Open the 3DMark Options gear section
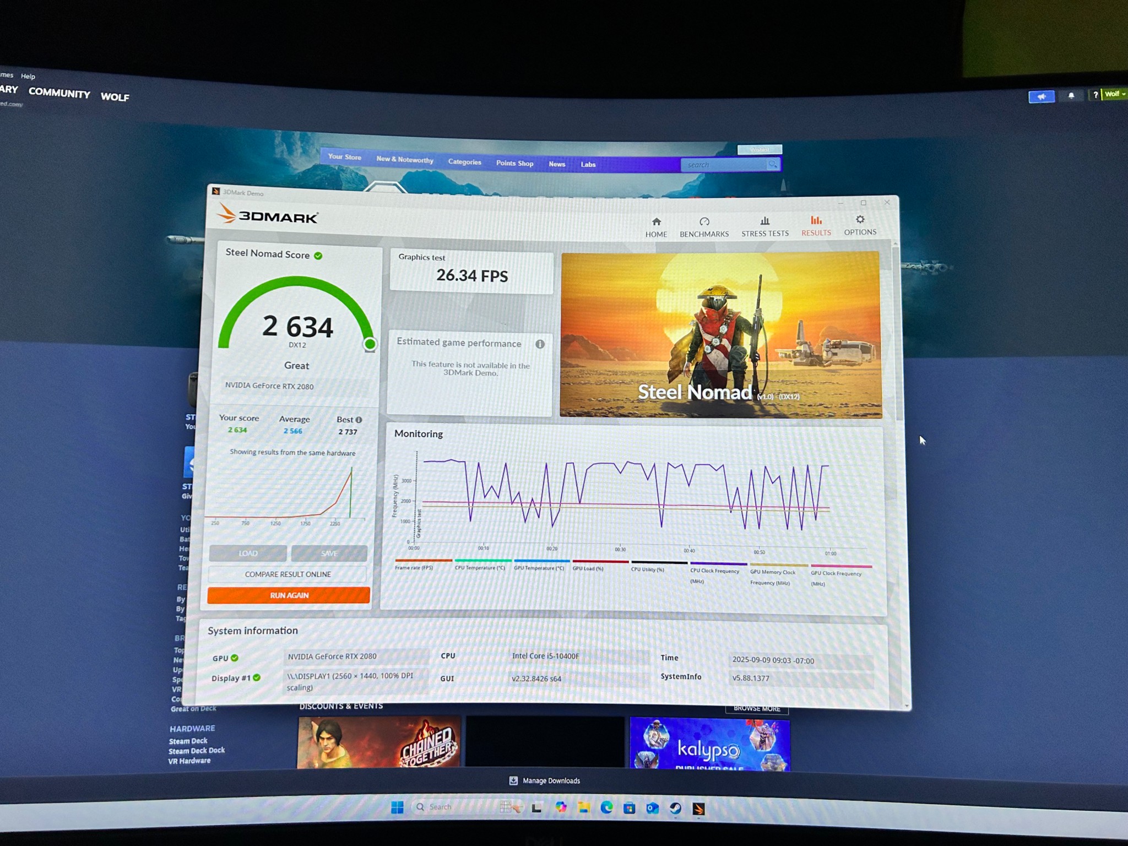 pos(860,226)
